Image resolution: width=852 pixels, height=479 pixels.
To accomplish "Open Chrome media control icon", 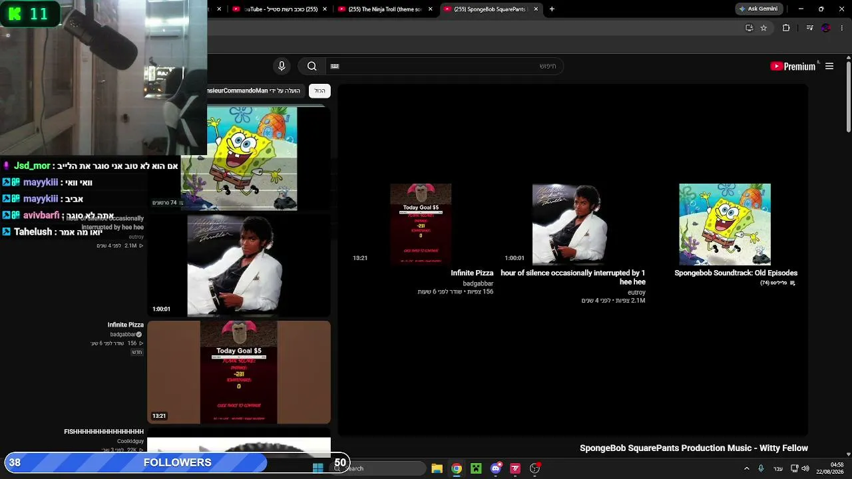I will (x=809, y=28).
